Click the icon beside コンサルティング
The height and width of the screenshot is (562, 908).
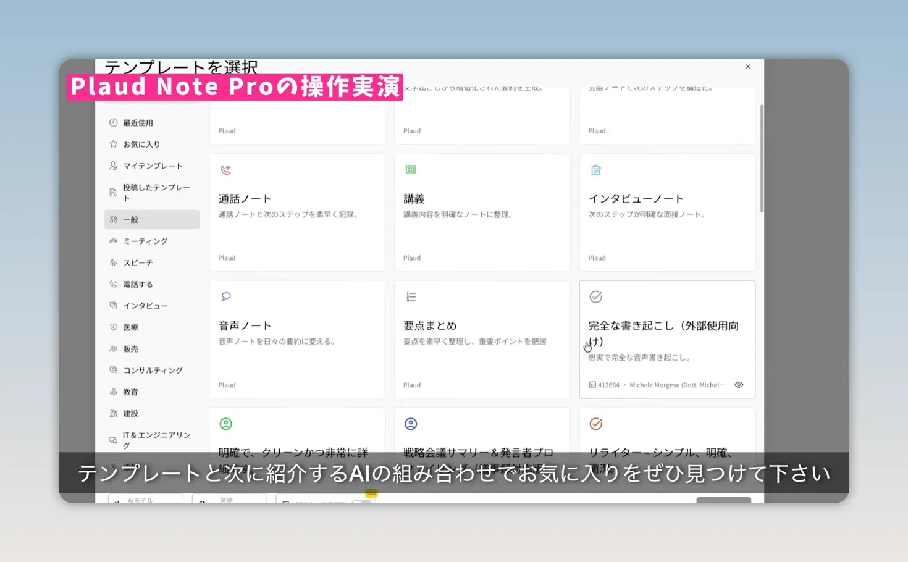[x=113, y=370]
